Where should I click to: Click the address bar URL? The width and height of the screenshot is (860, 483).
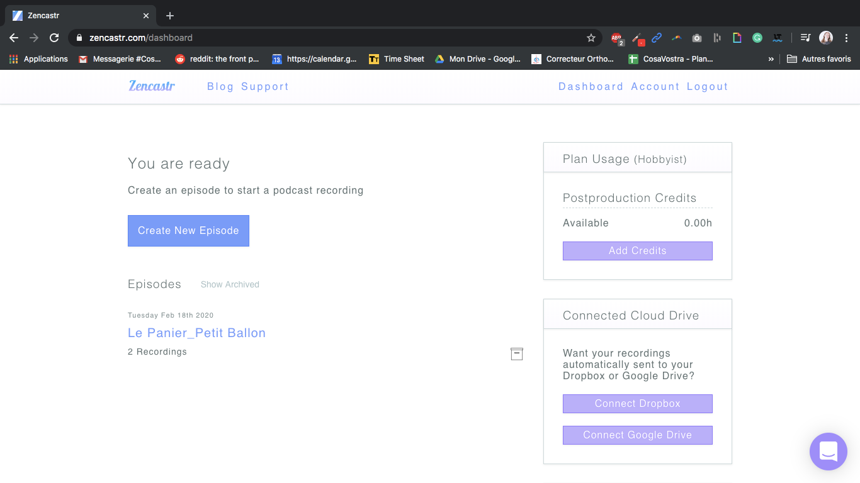point(141,38)
